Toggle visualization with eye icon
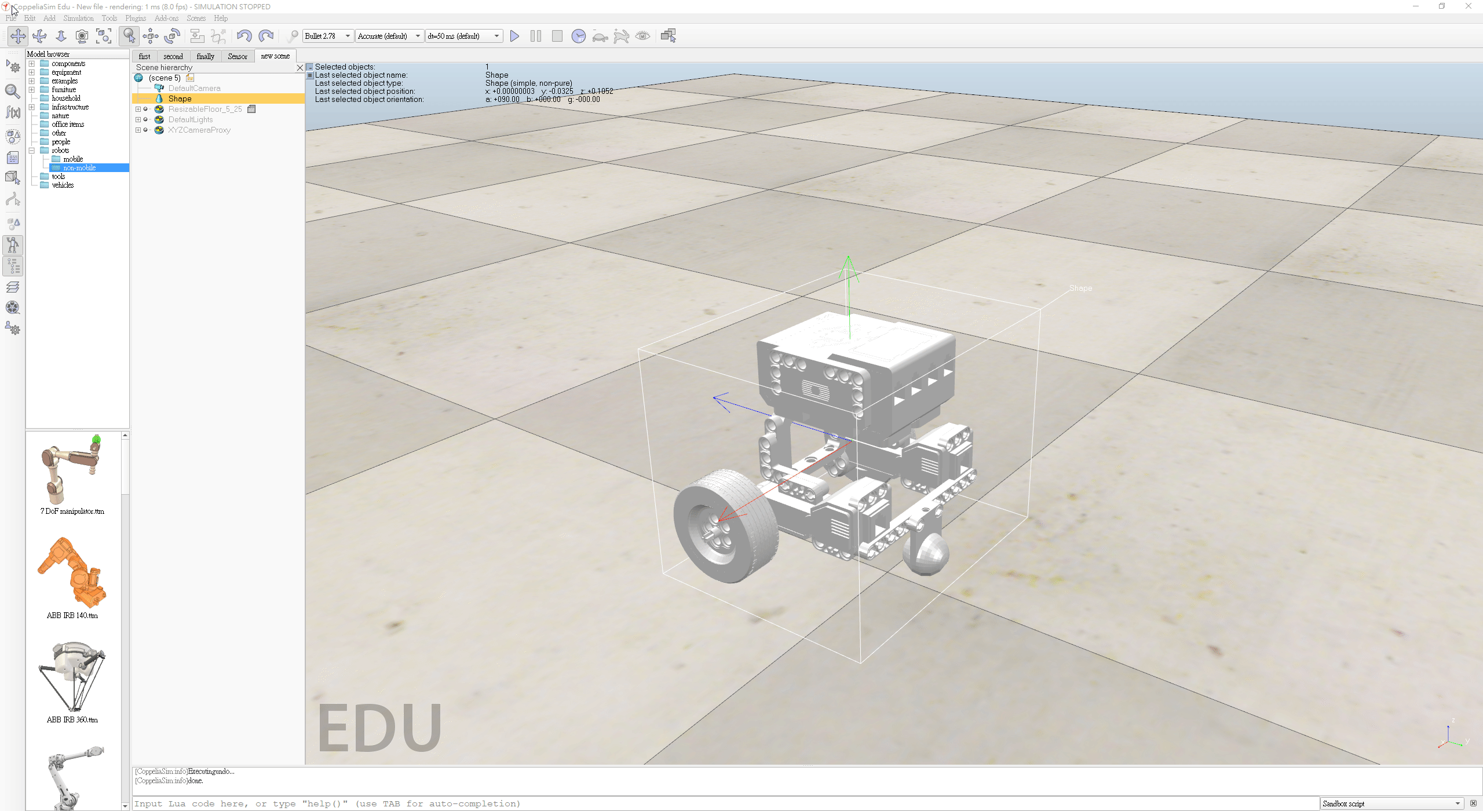Screen dimensions: 1483x811 pyautogui.click(x=643, y=36)
